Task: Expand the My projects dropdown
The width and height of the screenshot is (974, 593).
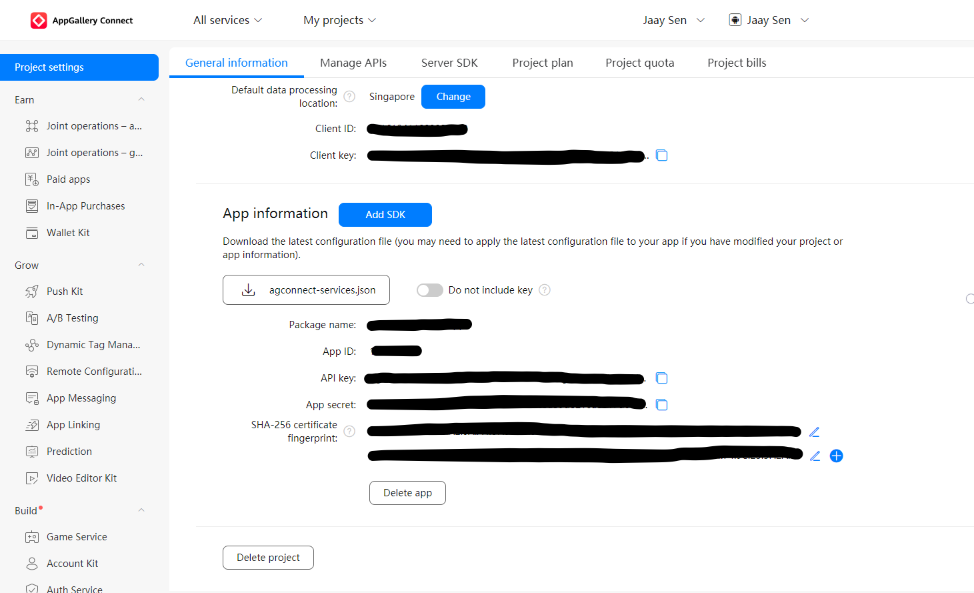Action: pos(339,20)
